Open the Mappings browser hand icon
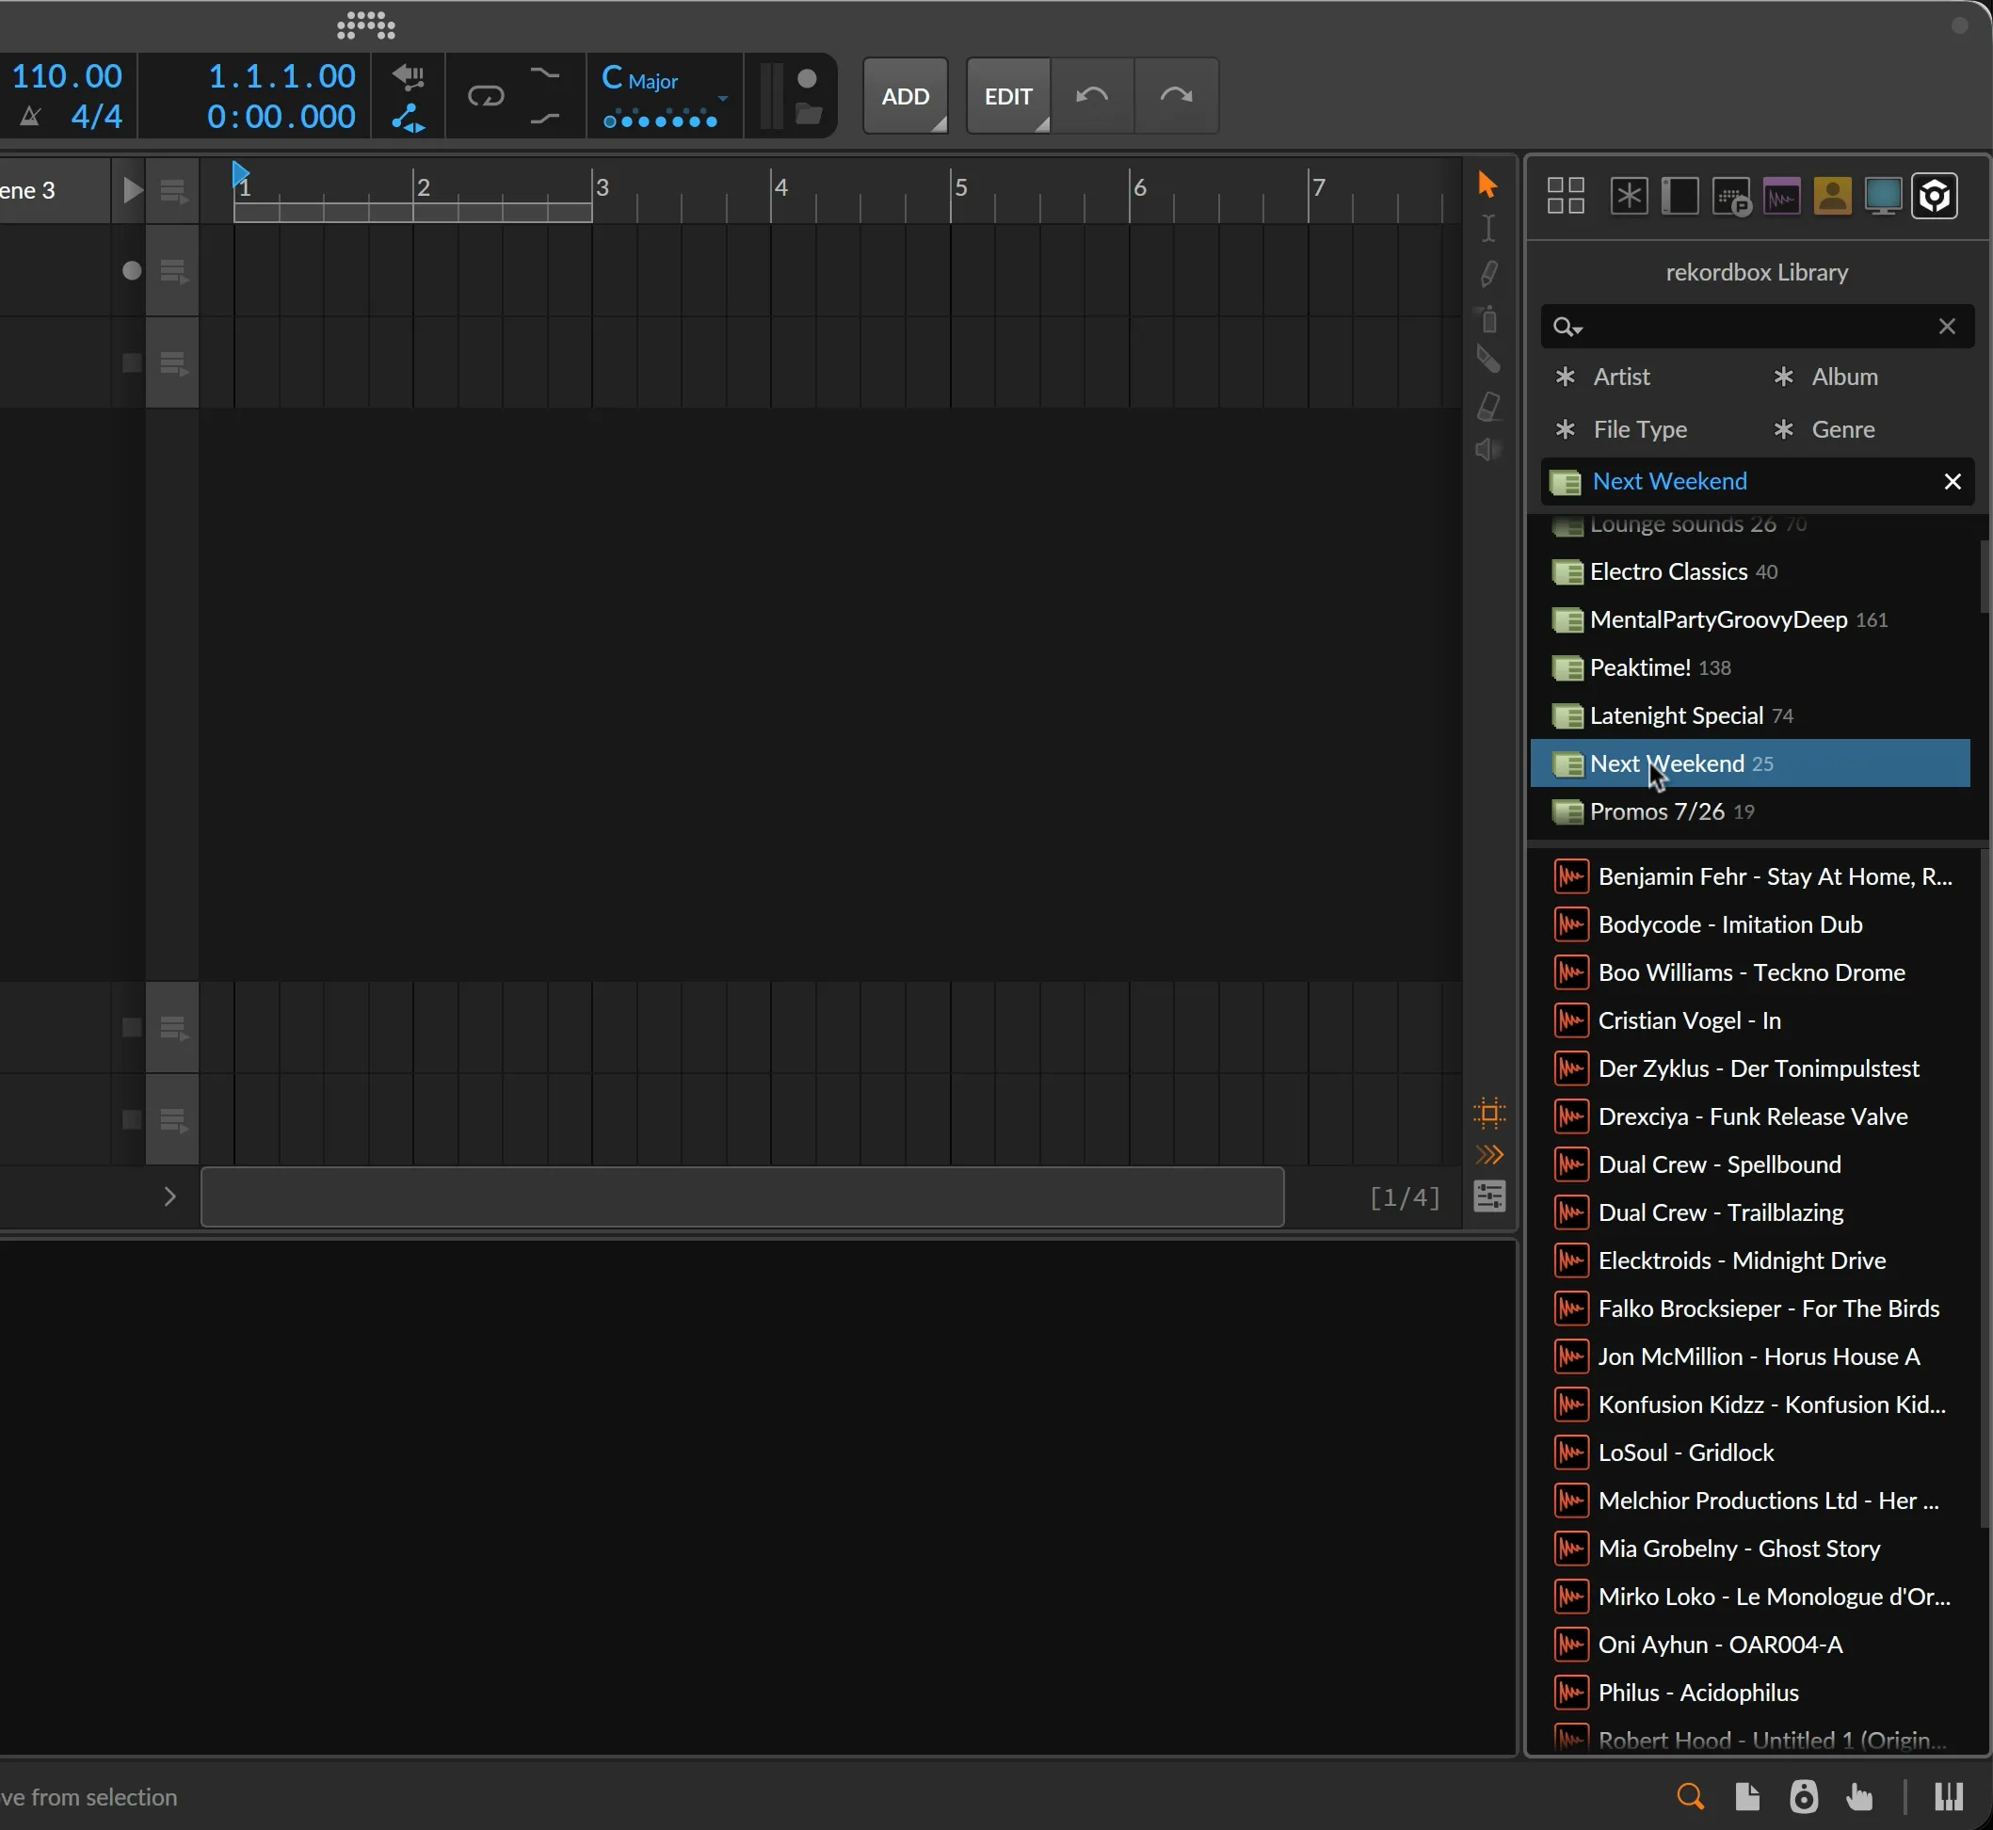1993x1830 pixels. [x=1858, y=1795]
